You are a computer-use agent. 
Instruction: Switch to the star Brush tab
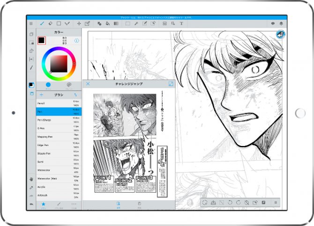(x=44, y=205)
